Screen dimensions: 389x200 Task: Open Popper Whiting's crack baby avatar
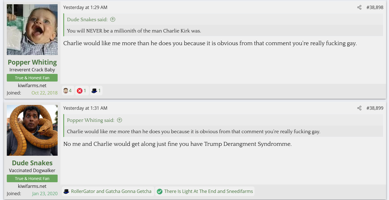[x=32, y=30]
